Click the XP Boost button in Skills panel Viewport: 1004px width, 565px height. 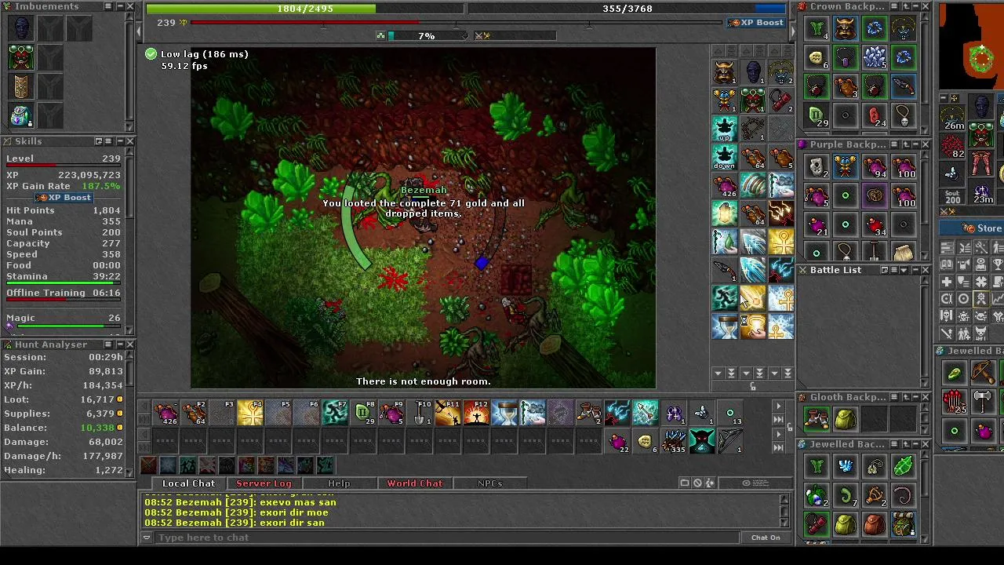pyautogui.click(x=63, y=198)
